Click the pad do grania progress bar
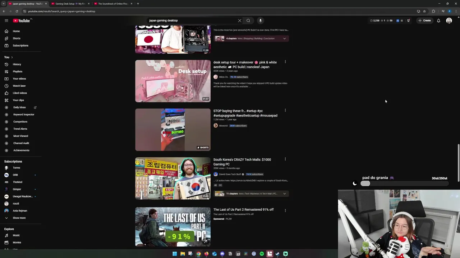Viewport: 460px width, 258px height. point(404,183)
